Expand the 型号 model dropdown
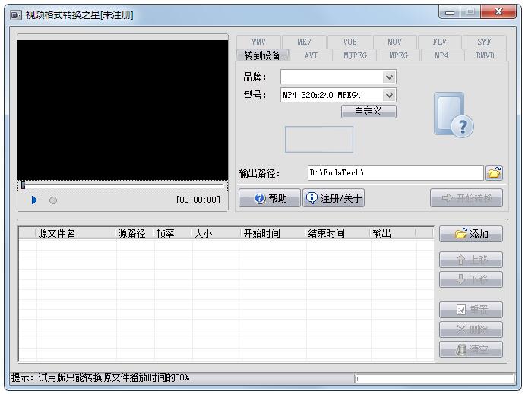 [x=389, y=95]
